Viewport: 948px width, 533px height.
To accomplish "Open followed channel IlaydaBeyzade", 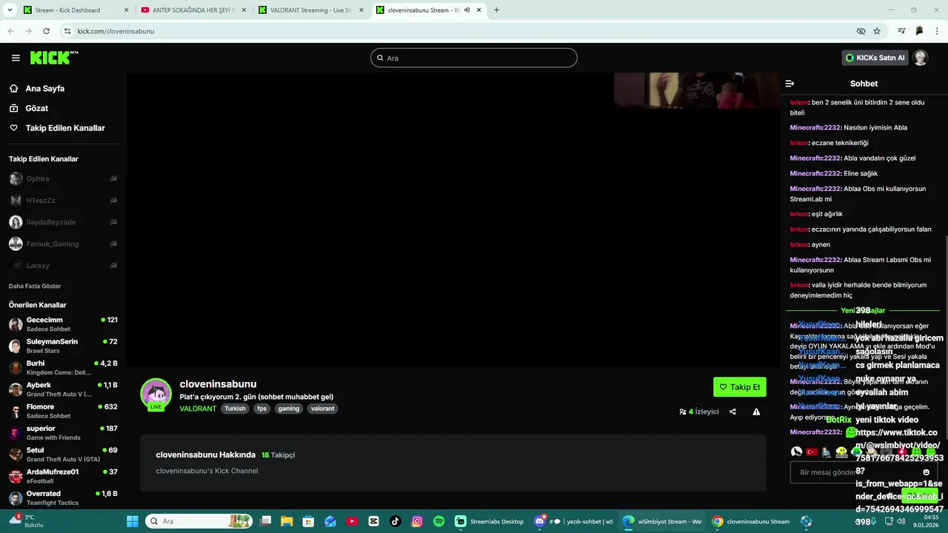I will pos(50,222).
